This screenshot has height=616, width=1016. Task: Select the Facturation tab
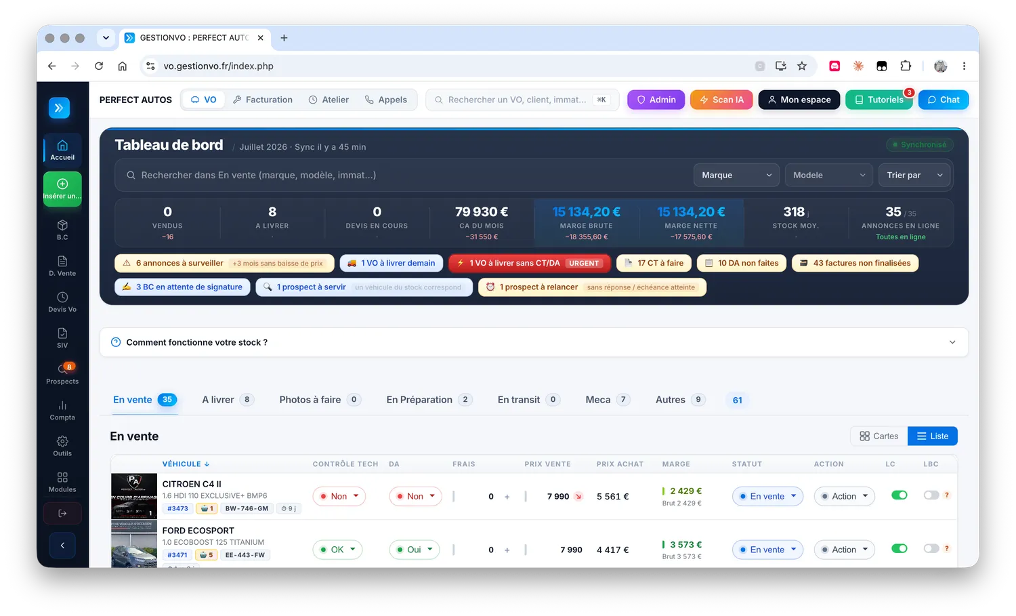(263, 100)
